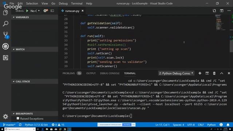Select Python 3.7.3 32-bit interpreter
Image resolution: width=233 pixels, height=131 pixels.
coord(36,125)
